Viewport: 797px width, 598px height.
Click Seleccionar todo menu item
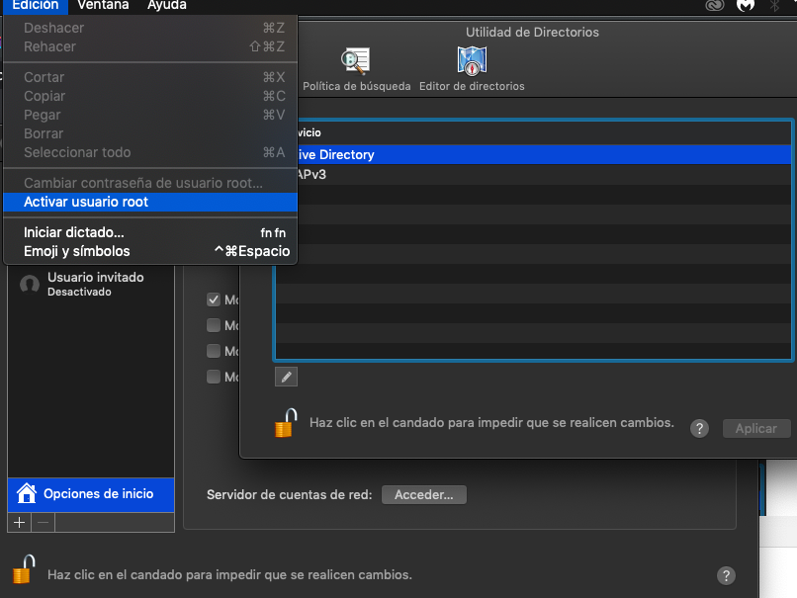tap(150, 152)
